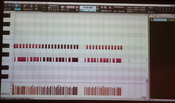Click the Fit Project button
The width and height of the screenshot is (175, 103).
click(143, 10)
